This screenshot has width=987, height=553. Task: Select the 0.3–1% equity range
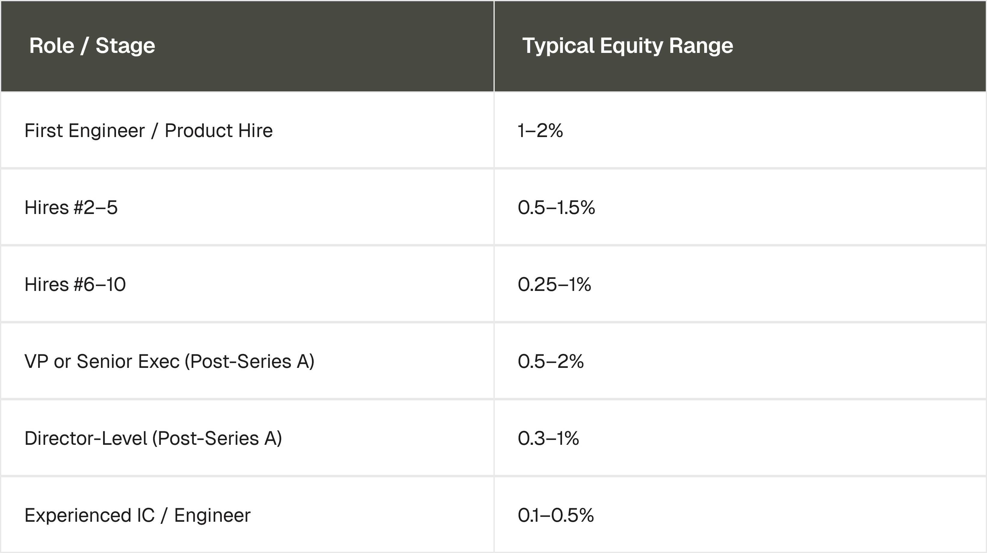point(548,438)
